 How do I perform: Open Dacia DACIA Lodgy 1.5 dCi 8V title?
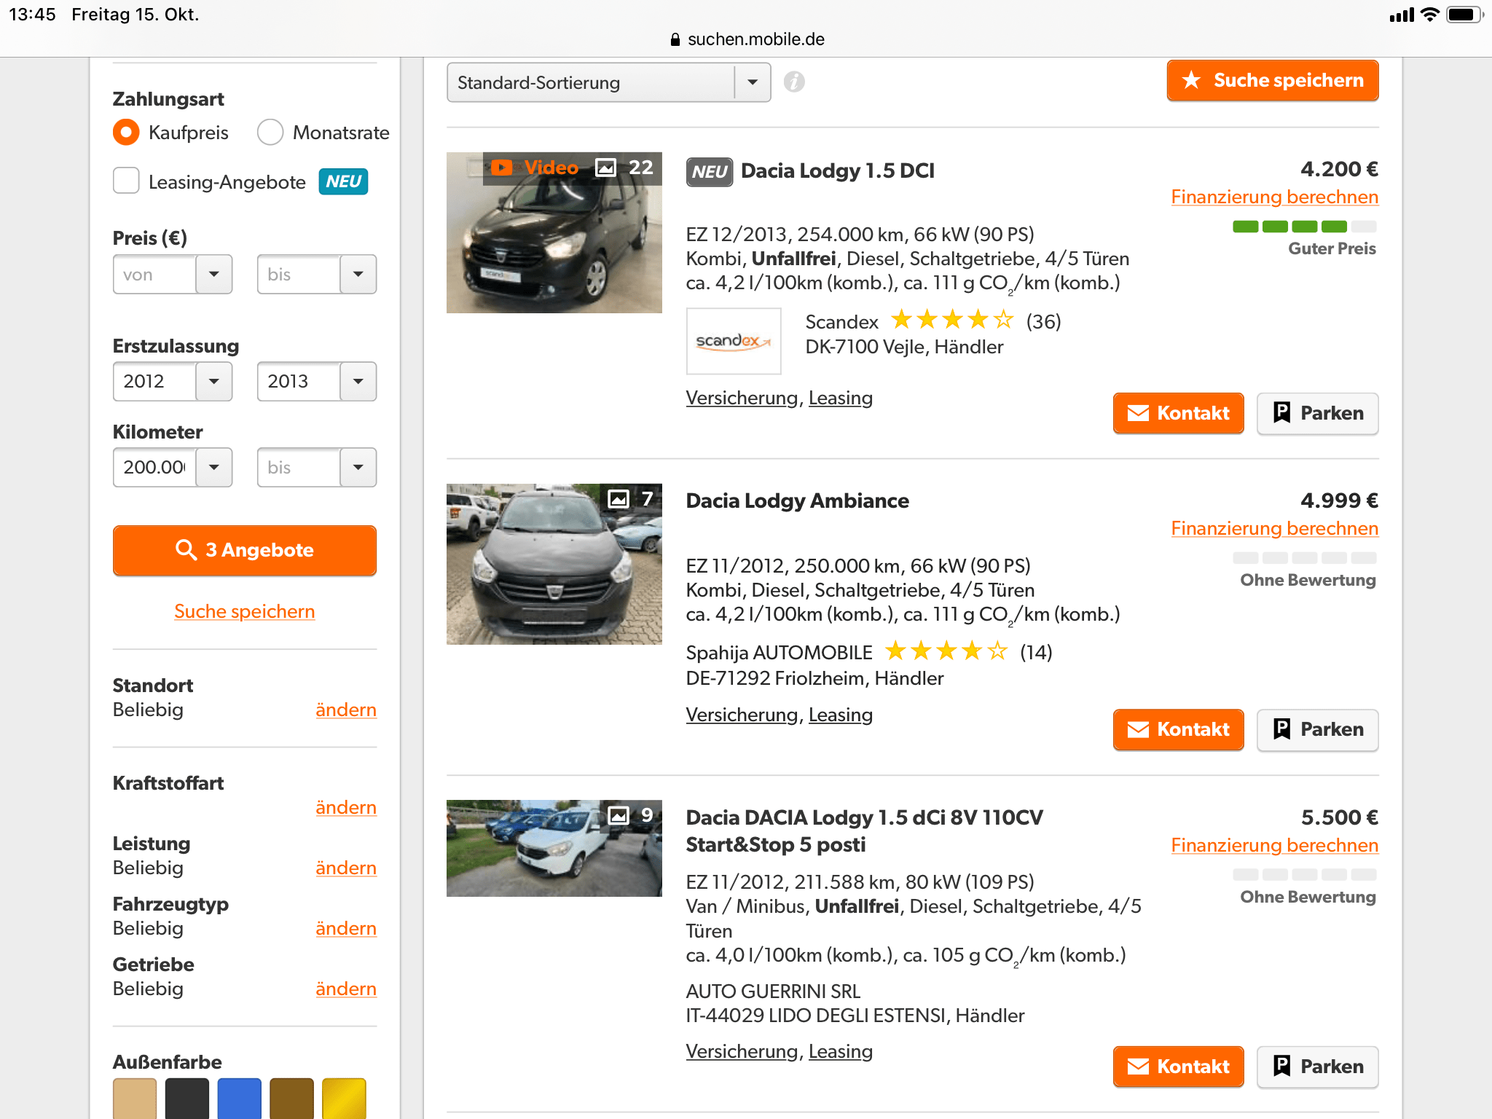[864, 831]
